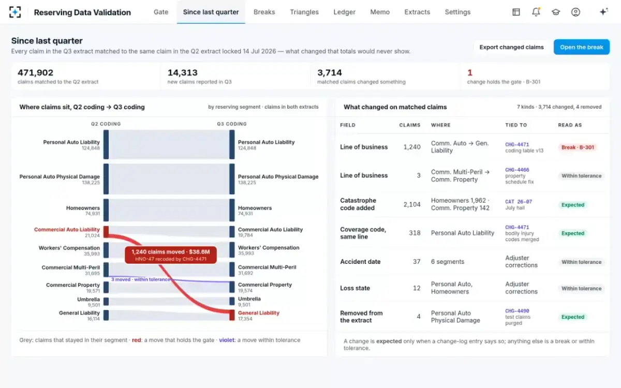This screenshot has height=388, width=621.
Task: Click 'Catastrophe code added' field cell
Action: [x=358, y=204]
